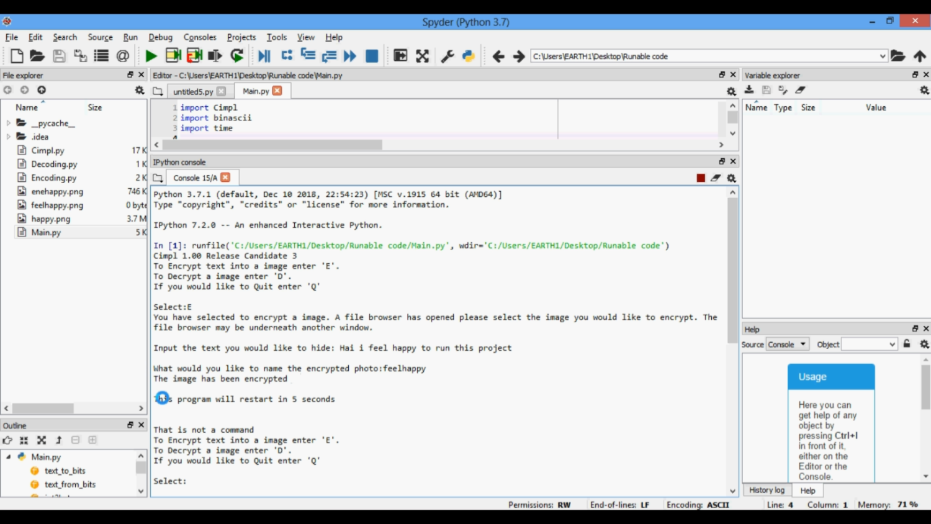The width and height of the screenshot is (931, 524).
Task: Stop the debugging session
Action: tap(371, 55)
